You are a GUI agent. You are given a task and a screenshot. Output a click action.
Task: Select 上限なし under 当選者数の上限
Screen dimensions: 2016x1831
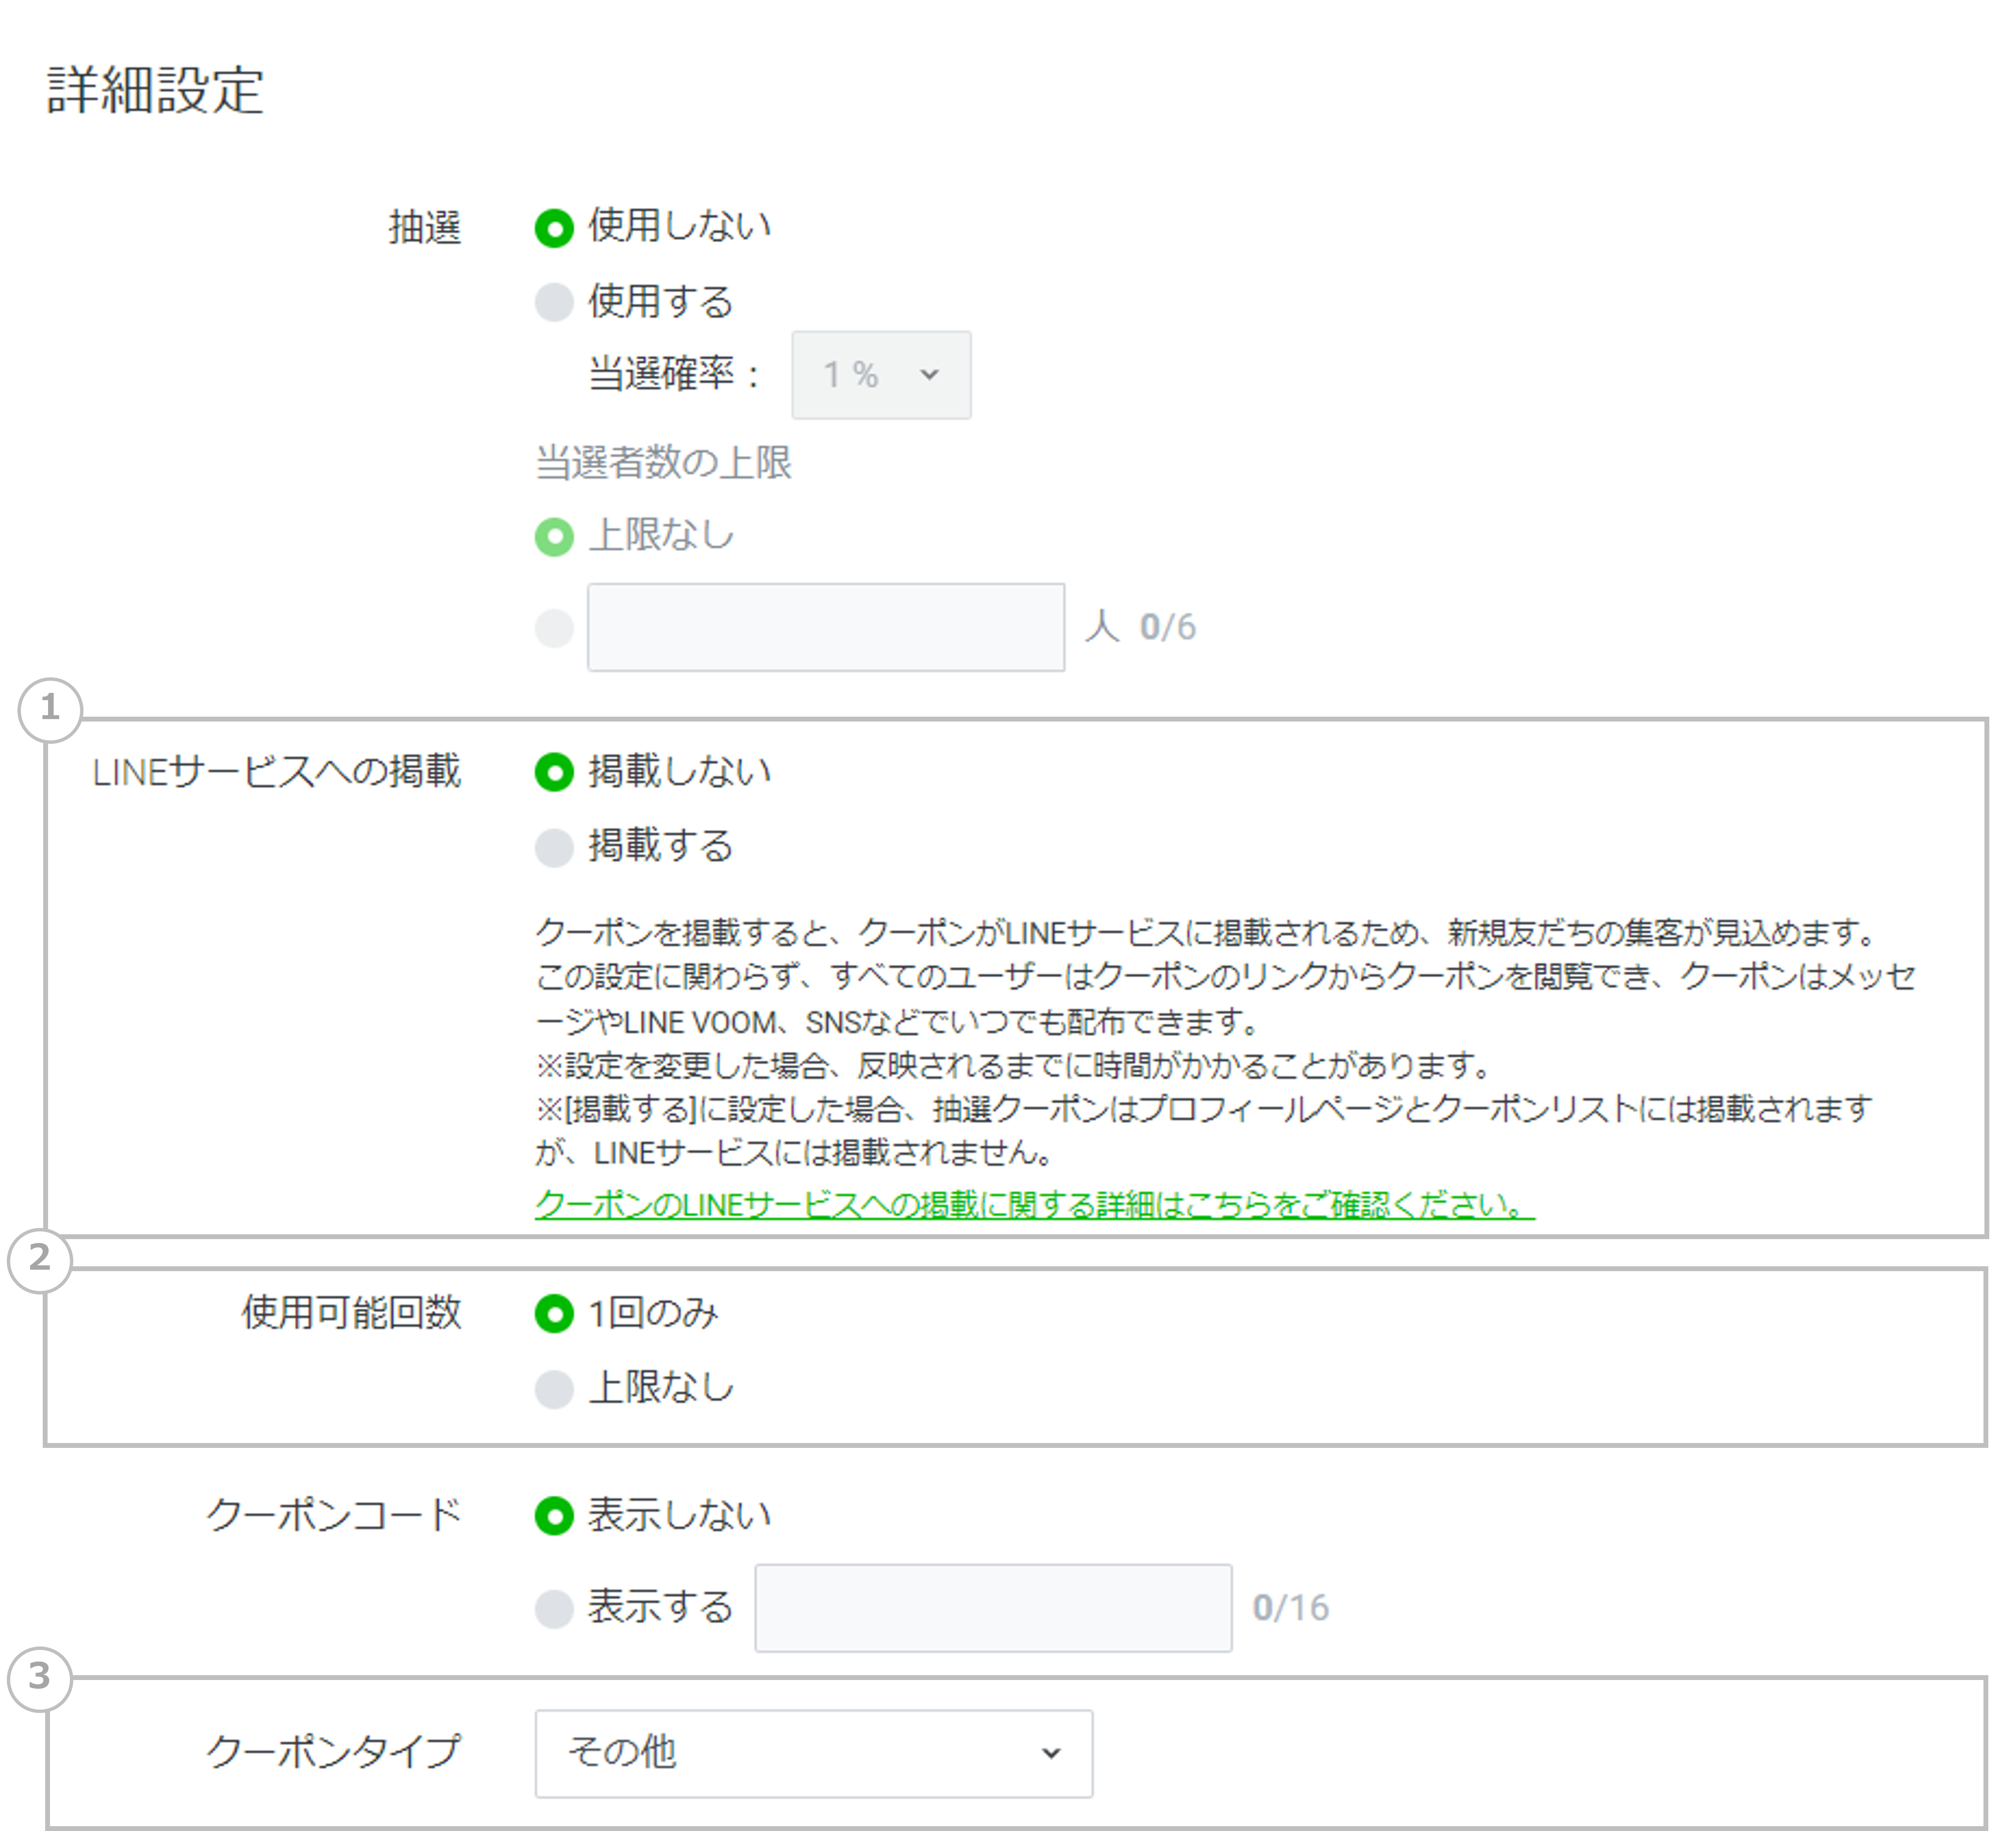coord(554,537)
